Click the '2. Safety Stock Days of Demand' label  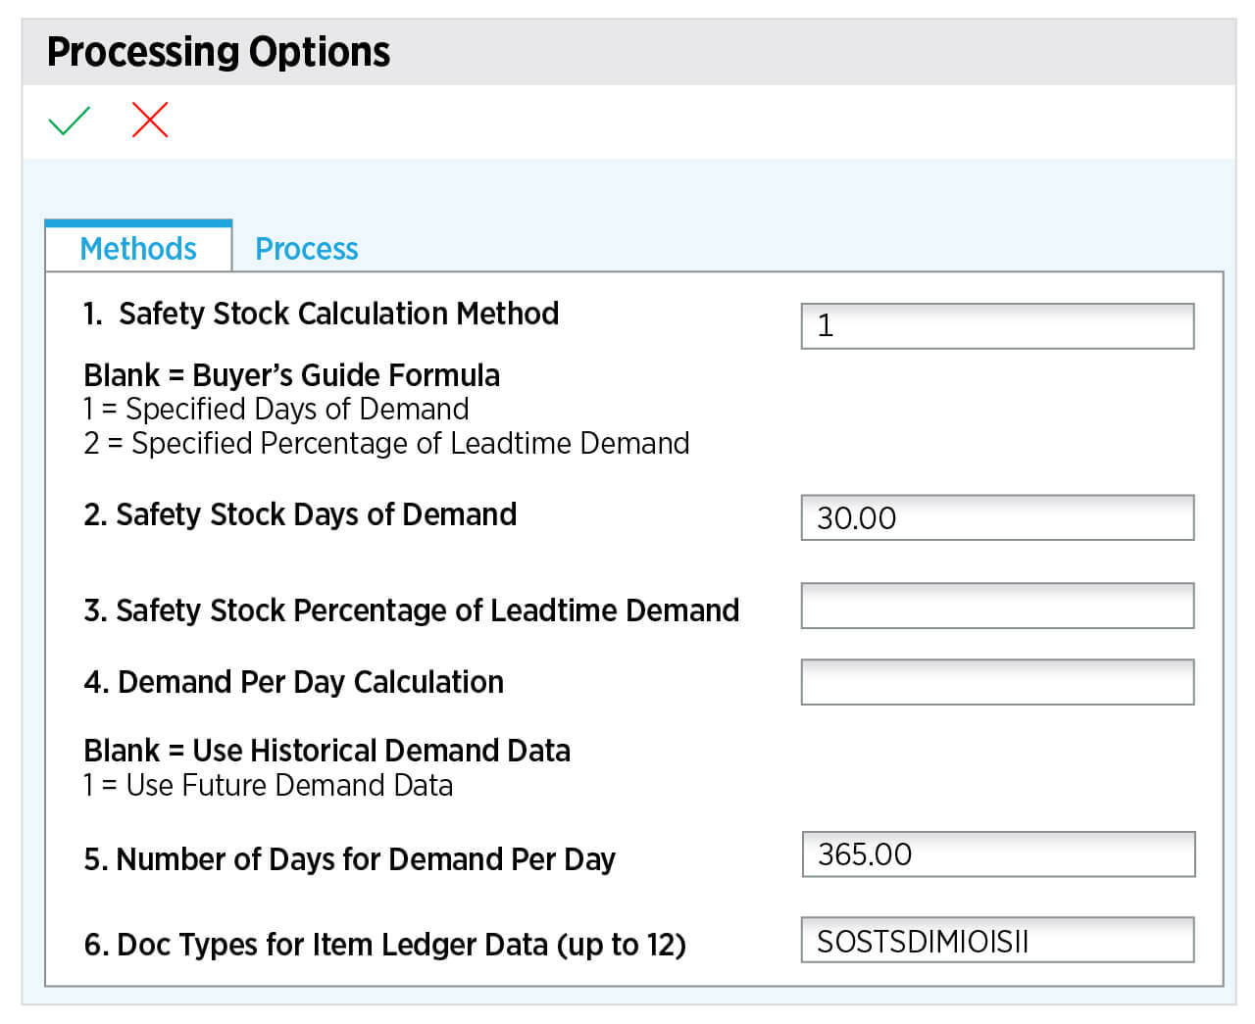coord(300,514)
